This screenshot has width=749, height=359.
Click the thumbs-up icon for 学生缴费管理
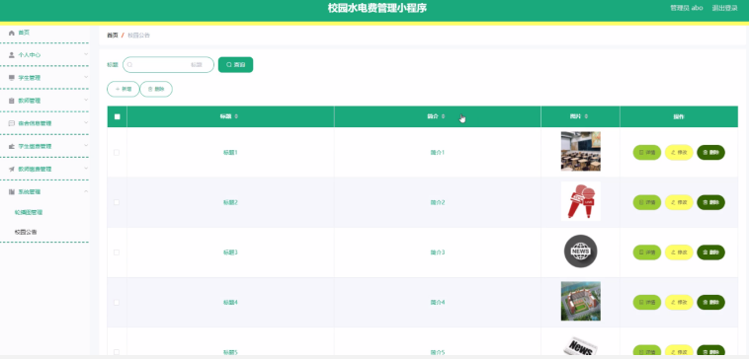pyautogui.click(x=12, y=146)
